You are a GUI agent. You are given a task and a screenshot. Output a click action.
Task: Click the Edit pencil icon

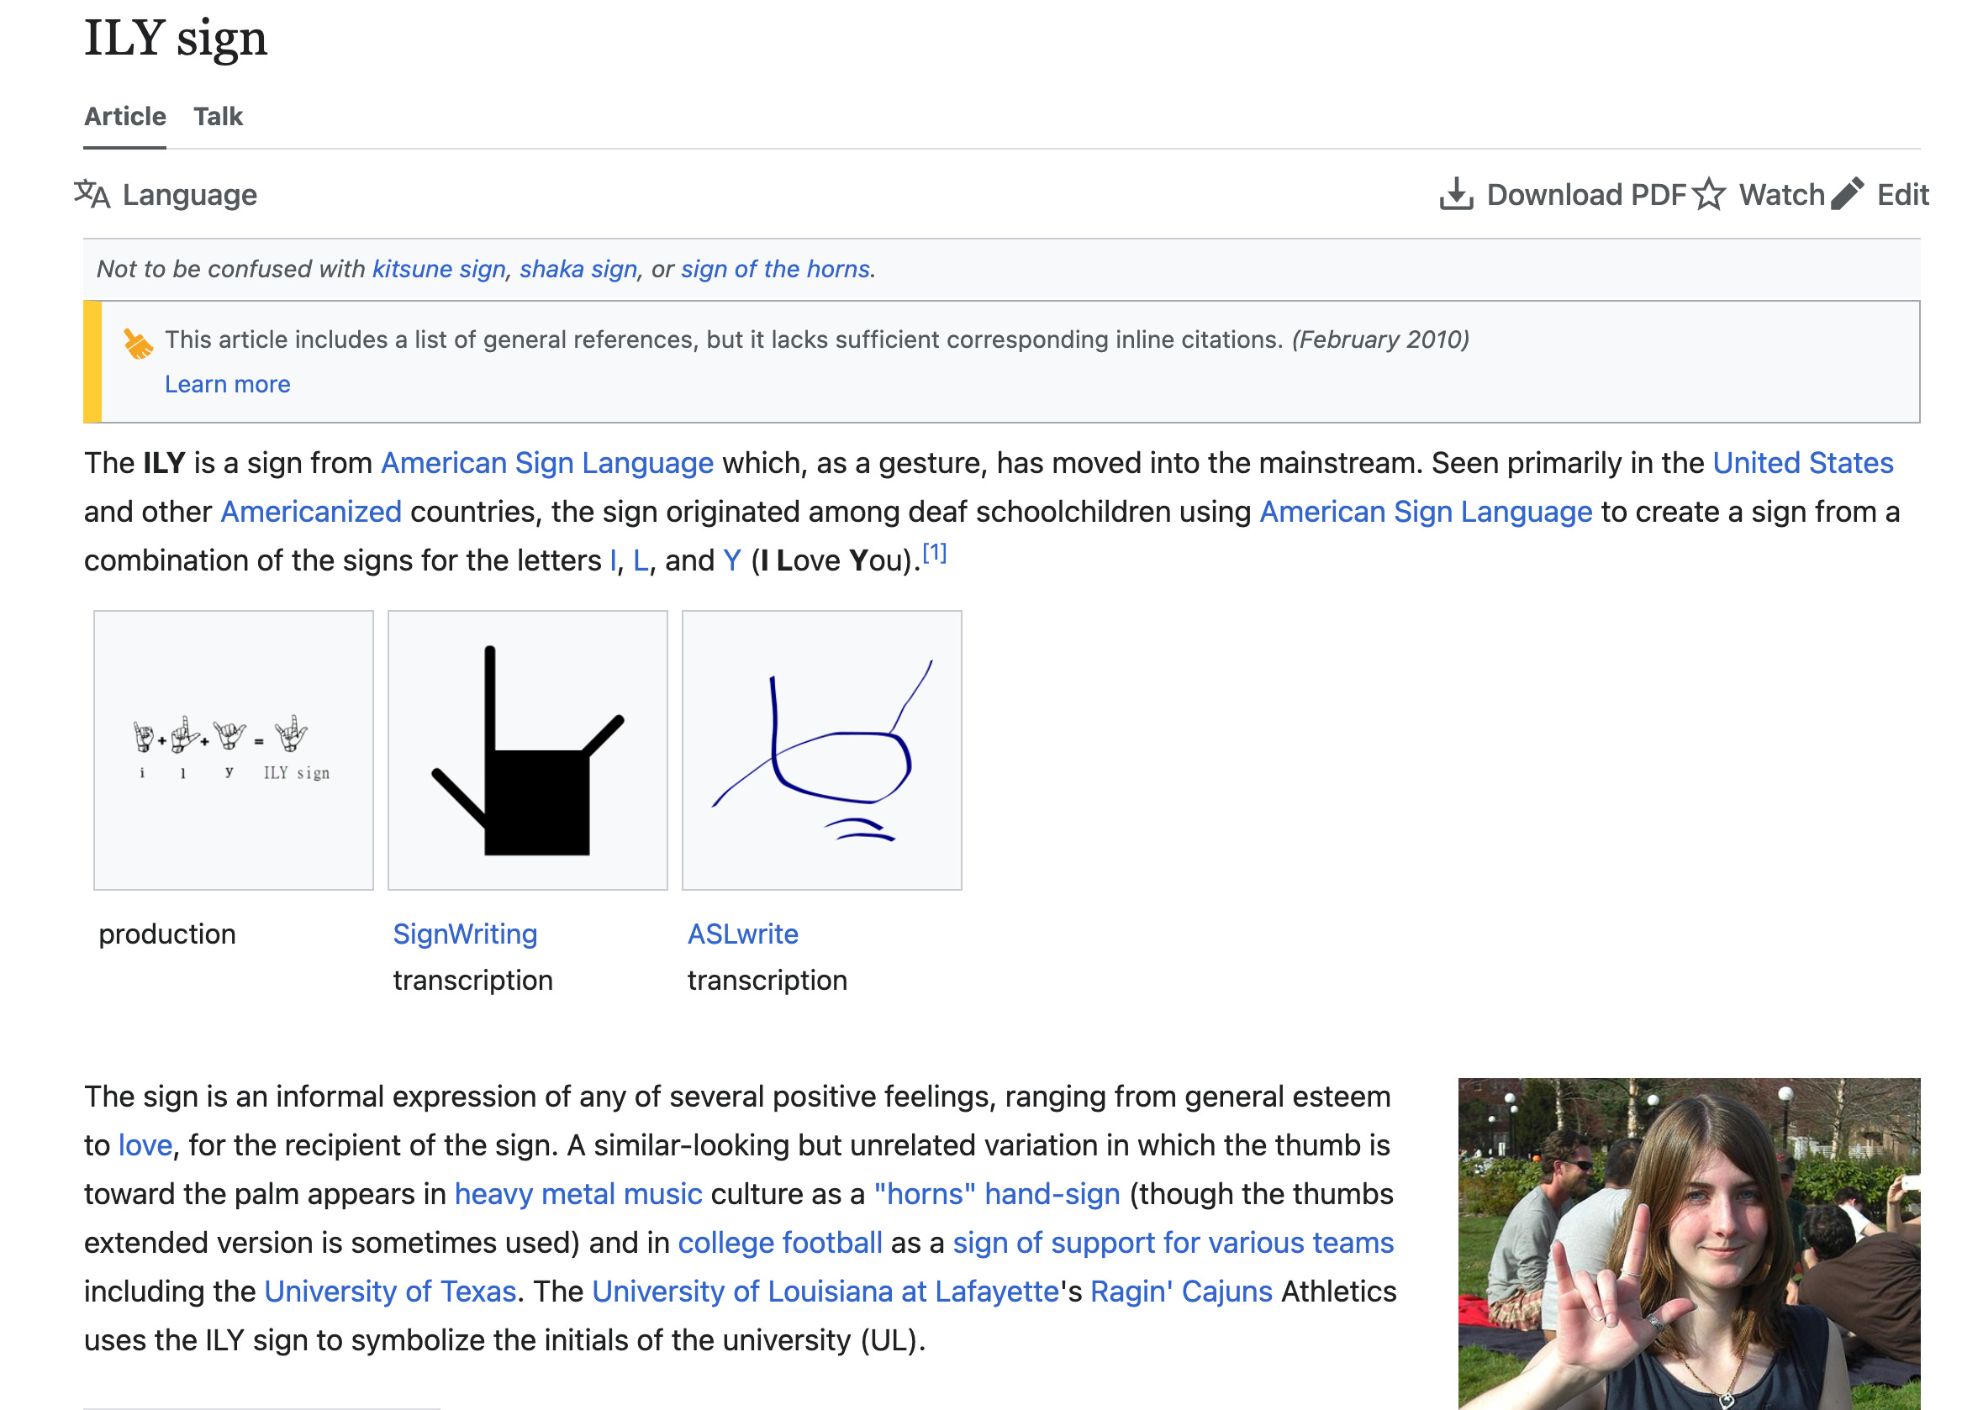coord(1847,194)
